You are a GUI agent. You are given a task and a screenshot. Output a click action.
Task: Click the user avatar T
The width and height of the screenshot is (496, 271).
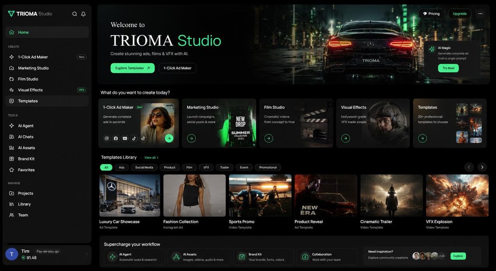tap(12, 254)
